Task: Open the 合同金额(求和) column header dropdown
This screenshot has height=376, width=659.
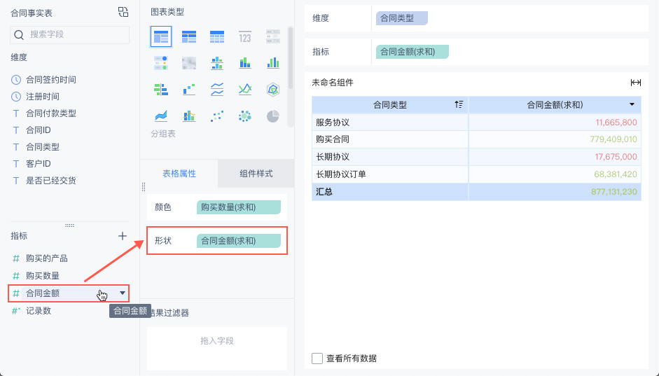Action: (632, 105)
